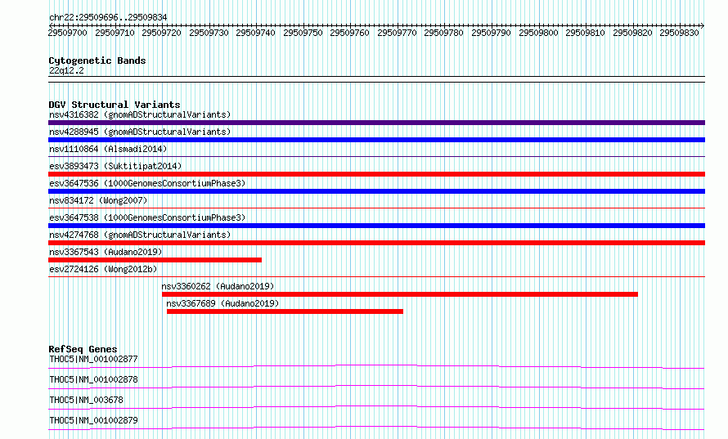Open variant nsv1110864 (Alsmadi2014) label

tap(108, 149)
